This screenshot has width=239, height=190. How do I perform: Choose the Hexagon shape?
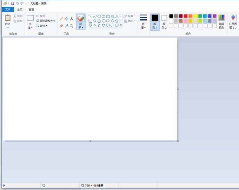[x=104, y=21]
